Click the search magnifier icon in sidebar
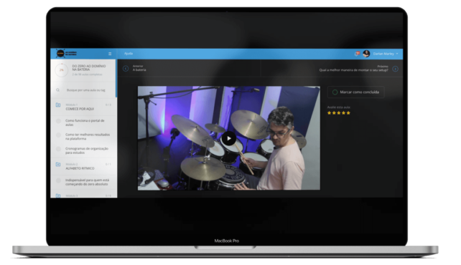Viewport: 461px width, 265px height. pos(58,90)
